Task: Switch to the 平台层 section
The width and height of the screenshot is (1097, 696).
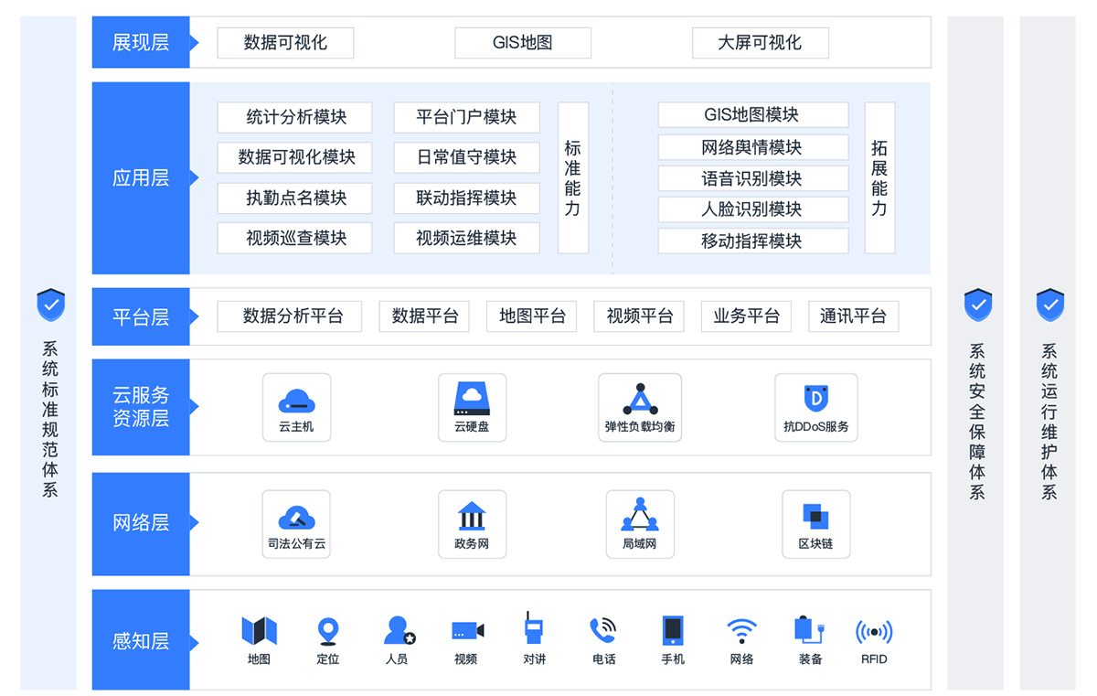Action: pos(140,316)
